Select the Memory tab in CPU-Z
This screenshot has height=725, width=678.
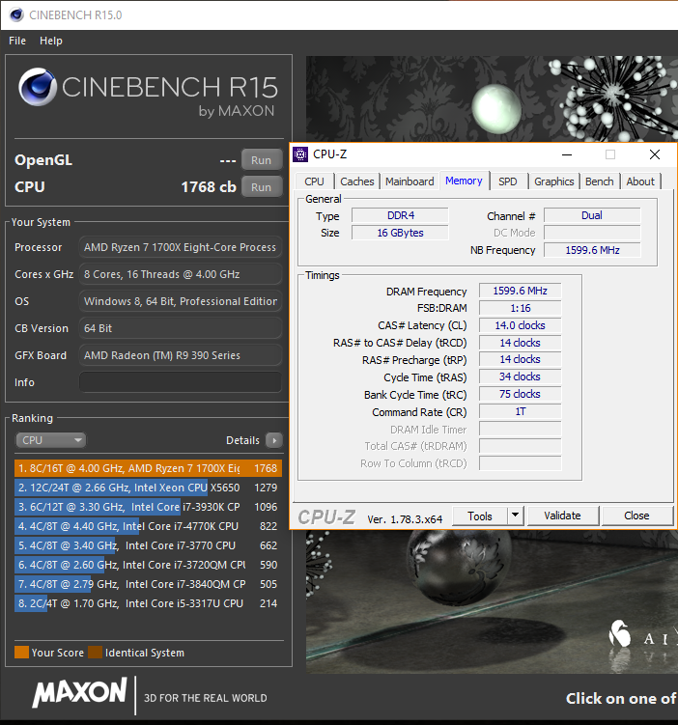(464, 181)
